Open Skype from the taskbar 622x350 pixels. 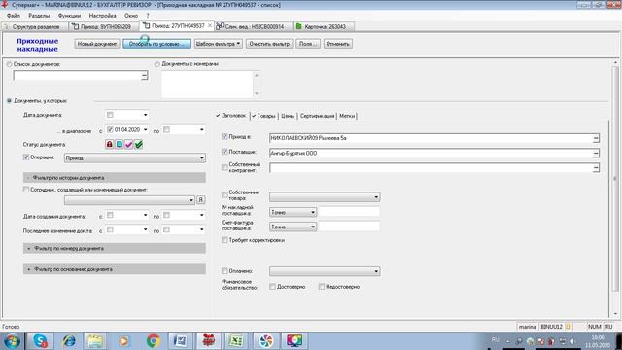40,340
